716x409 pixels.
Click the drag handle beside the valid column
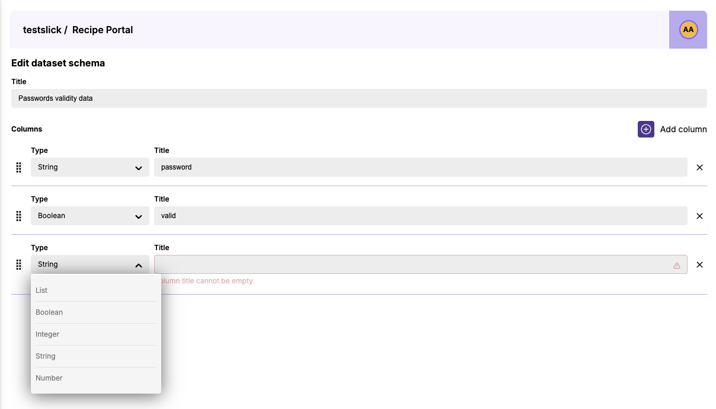pyautogui.click(x=18, y=216)
